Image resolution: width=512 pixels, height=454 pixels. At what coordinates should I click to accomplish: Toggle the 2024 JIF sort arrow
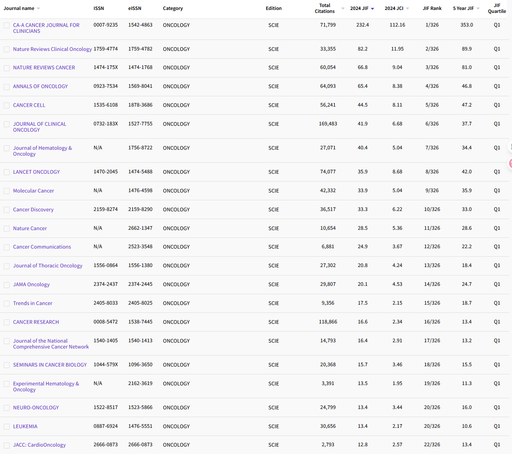[x=372, y=8]
